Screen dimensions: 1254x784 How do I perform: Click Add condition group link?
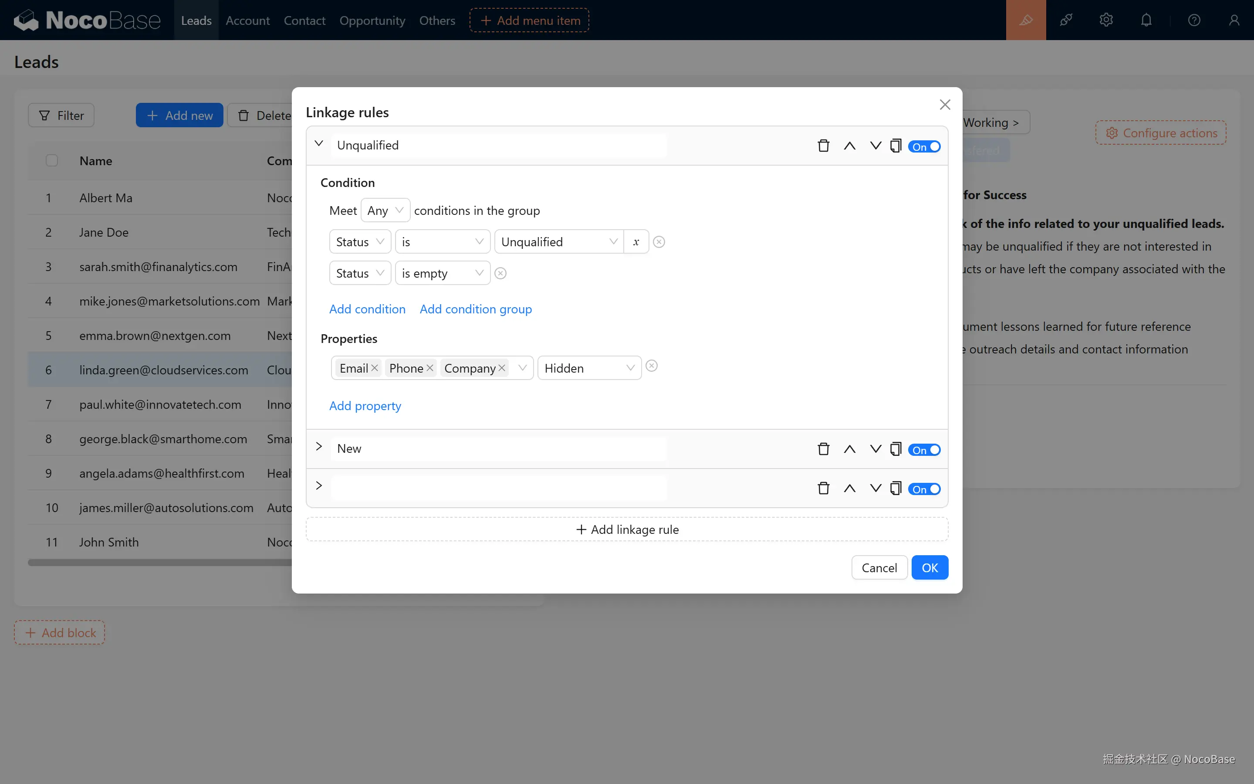pos(475,309)
